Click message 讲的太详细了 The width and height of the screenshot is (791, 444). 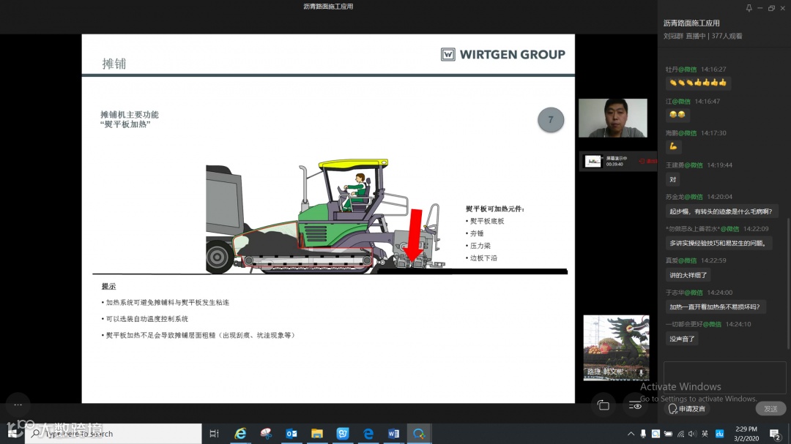[x=688, y=275]
